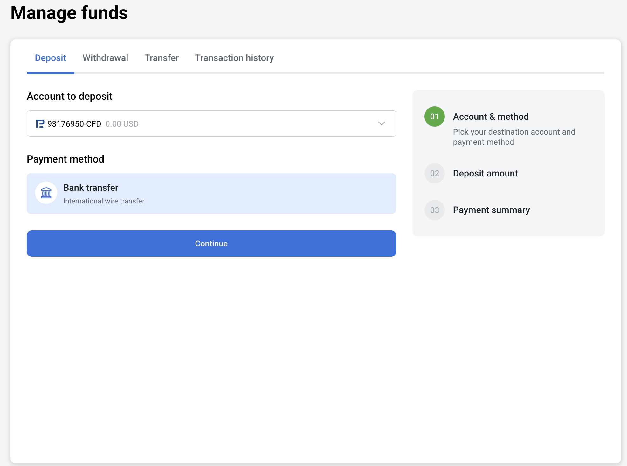Click the grey 03 step circle
Image resolution: width=627 pixels, height=466 pixels.
coord(434,210)
